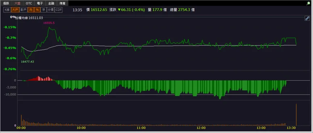Viewport: 313px width, 133px height.
Task: Click the -0.3% axis label
Action: [x=11, y=38]
